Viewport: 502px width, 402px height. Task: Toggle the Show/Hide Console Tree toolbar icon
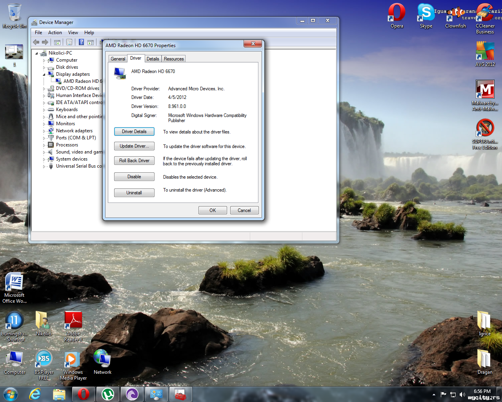pos(57,42)
